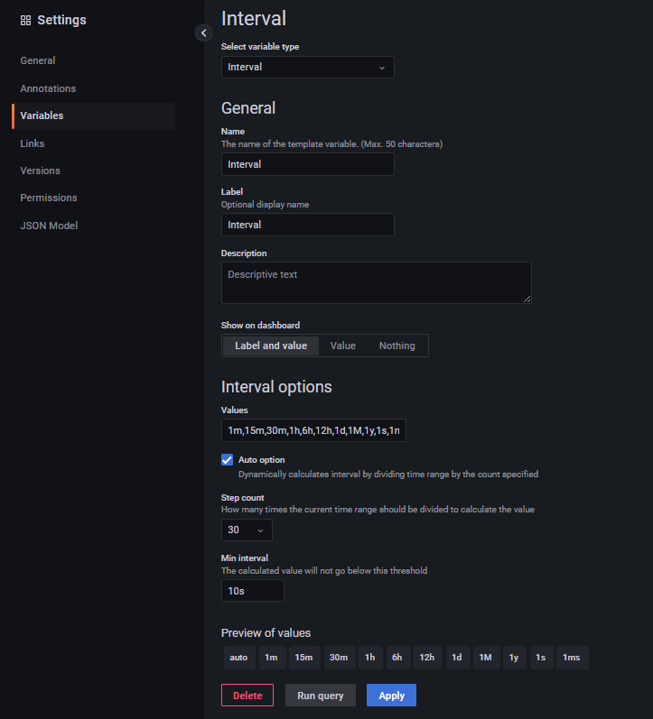The width and height of the screenshot is (653, 719).
Task: Click the Min interval field
Action: point(252,591)
